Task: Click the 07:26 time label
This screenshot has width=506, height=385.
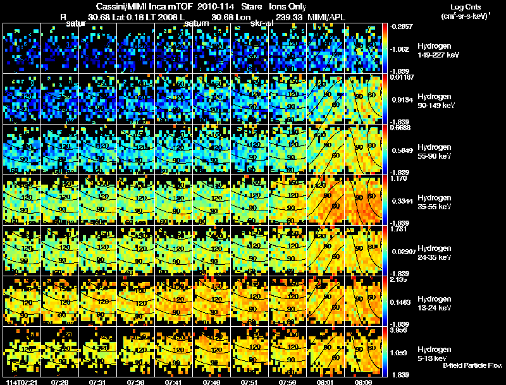Action: pyautogui.click(x=59, y=382)
